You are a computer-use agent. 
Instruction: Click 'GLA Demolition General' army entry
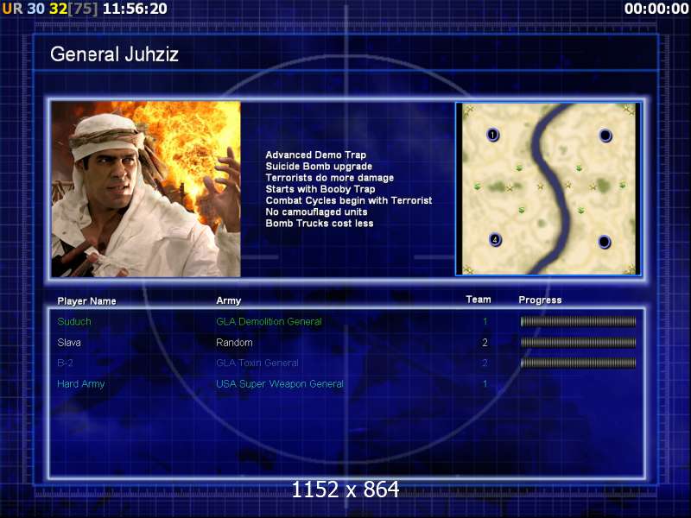click(269, 321)
